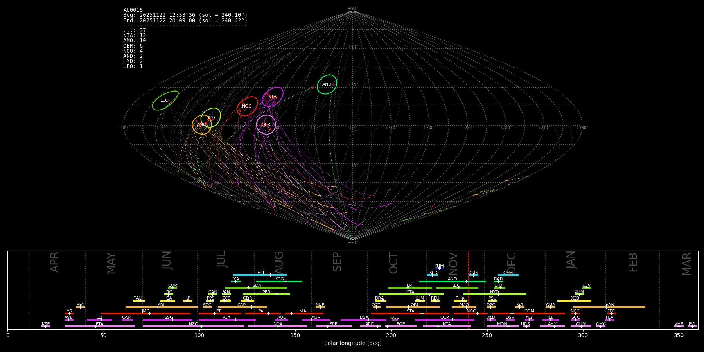Click the red NOO radiant ellipse

click(247, 106)
